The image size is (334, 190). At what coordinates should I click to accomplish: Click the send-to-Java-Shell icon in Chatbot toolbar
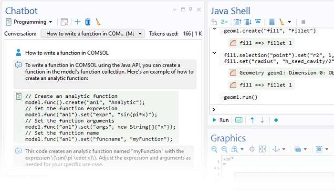64,22
